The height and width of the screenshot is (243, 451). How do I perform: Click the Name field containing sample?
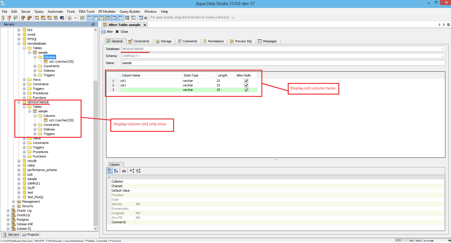point(283,63)
